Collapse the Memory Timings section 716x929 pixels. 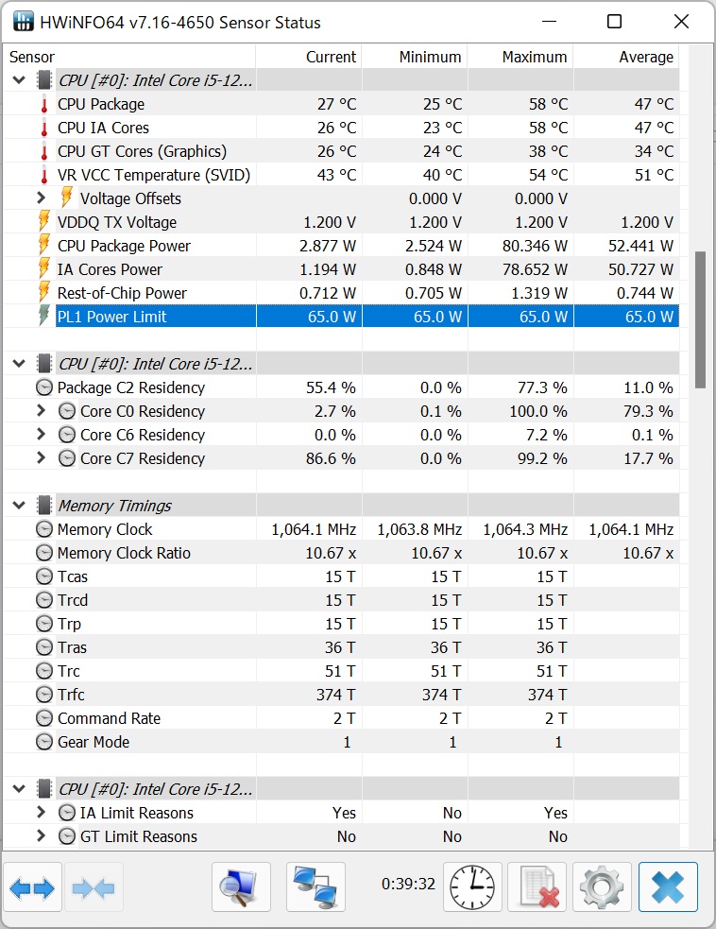[19, 506]
